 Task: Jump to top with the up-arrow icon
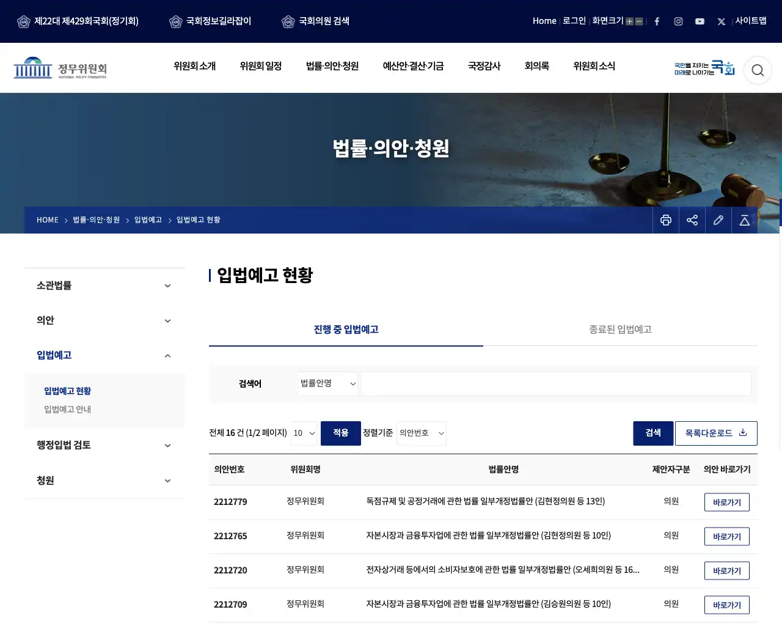745,220
